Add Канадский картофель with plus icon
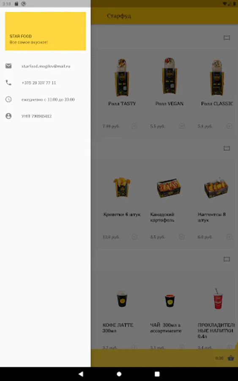 click(x=181, y=237)
